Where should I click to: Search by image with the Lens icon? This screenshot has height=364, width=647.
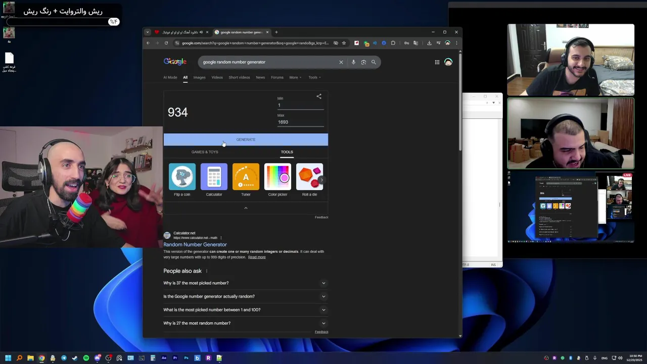click(363, 62)
